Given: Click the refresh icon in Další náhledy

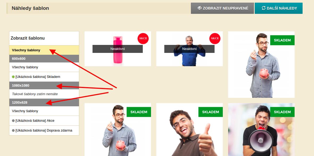Looking at the screenshot, I should 263,8.
